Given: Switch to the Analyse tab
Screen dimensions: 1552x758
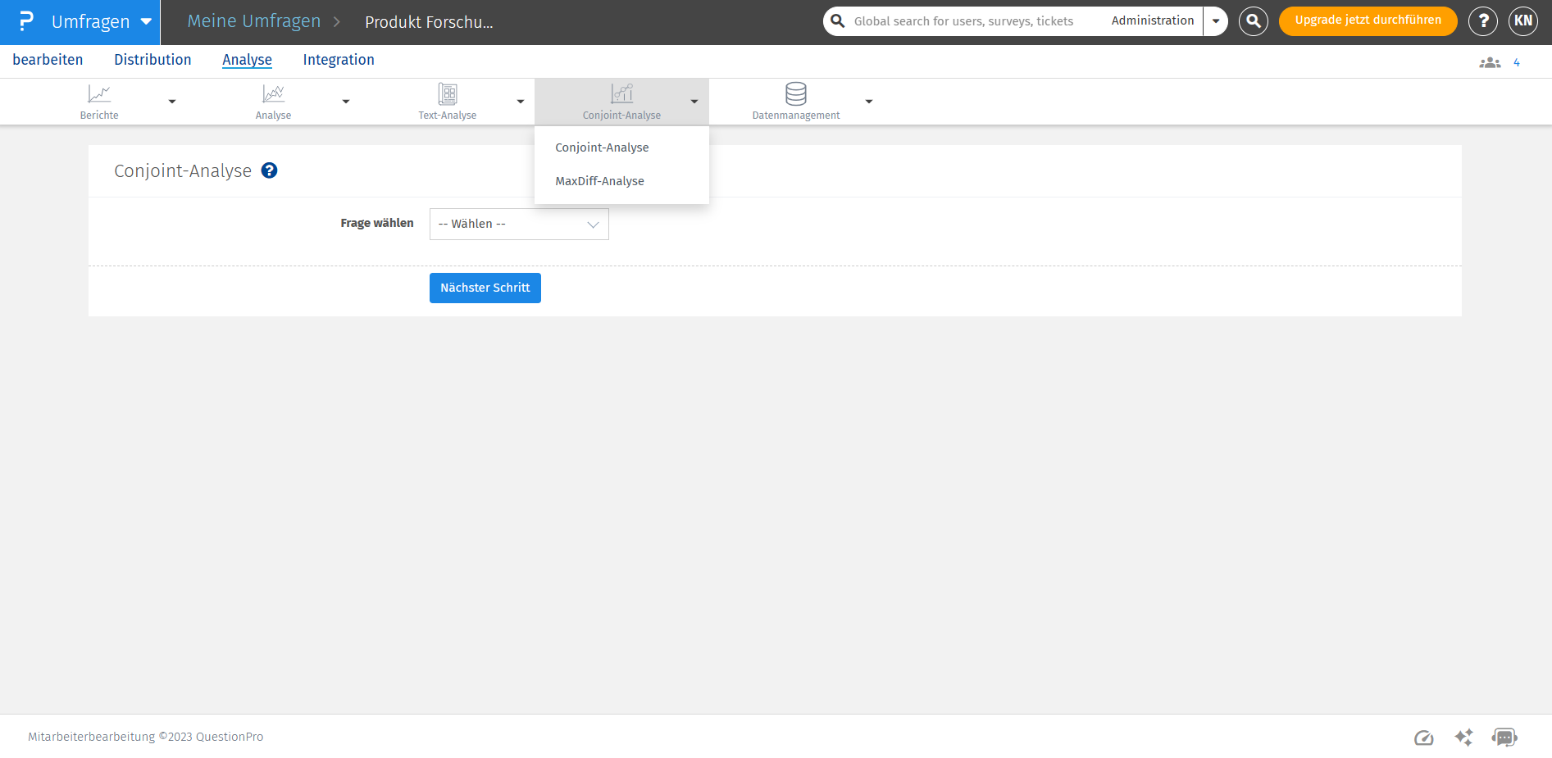Looking at the screenshot, I should point(247,60).
